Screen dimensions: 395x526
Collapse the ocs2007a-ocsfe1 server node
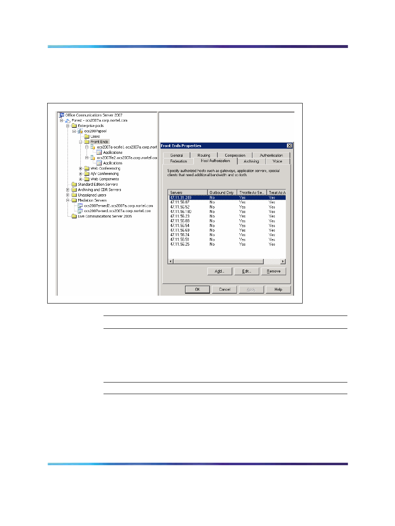(87, 147)
